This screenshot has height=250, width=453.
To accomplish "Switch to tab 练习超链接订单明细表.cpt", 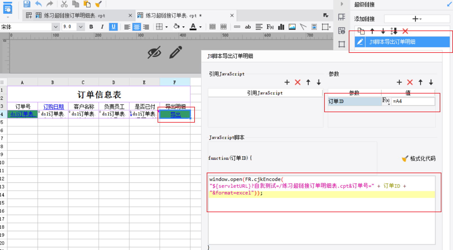I will (x=75, y=16).
